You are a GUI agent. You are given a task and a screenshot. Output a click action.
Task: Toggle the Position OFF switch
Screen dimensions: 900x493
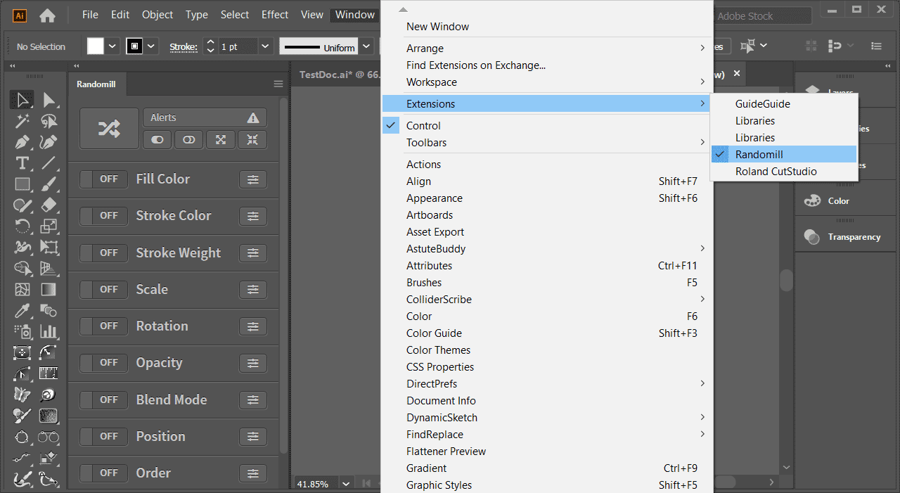pyautogui.click(x=103, y=436)
